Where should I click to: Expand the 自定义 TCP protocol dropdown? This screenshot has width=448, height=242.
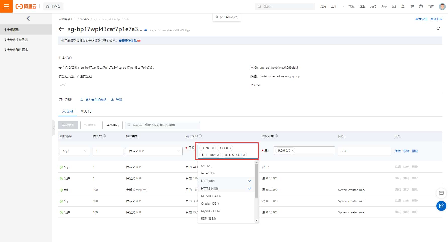coord(154,151)
